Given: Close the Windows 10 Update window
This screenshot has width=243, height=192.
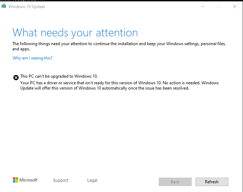Looking at the screenshot, I should point(235,7).
